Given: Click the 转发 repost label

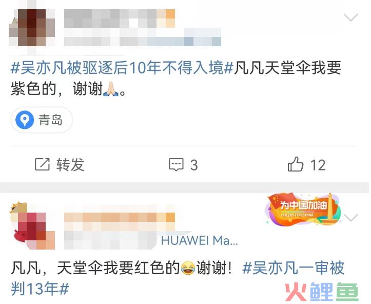Looking at the screenshot, I should pyautogui.click(x=70, y=164).
